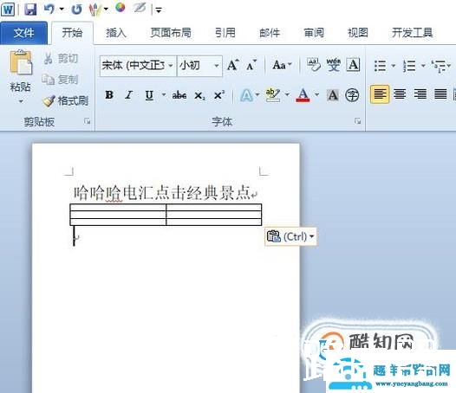The image size is (456, 393).
Task: Open the 邮件 (Mailings) tab
Action: pyautogui.click(x=270, y=33)
